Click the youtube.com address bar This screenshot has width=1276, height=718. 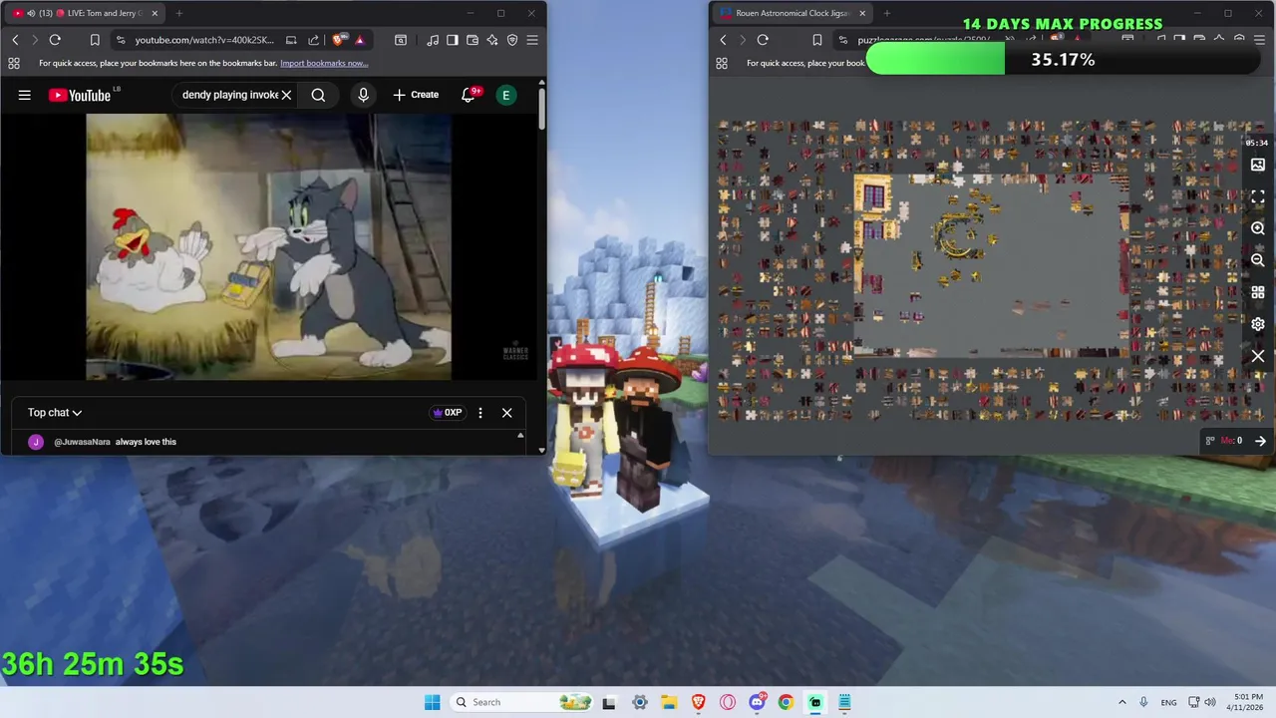204,40
